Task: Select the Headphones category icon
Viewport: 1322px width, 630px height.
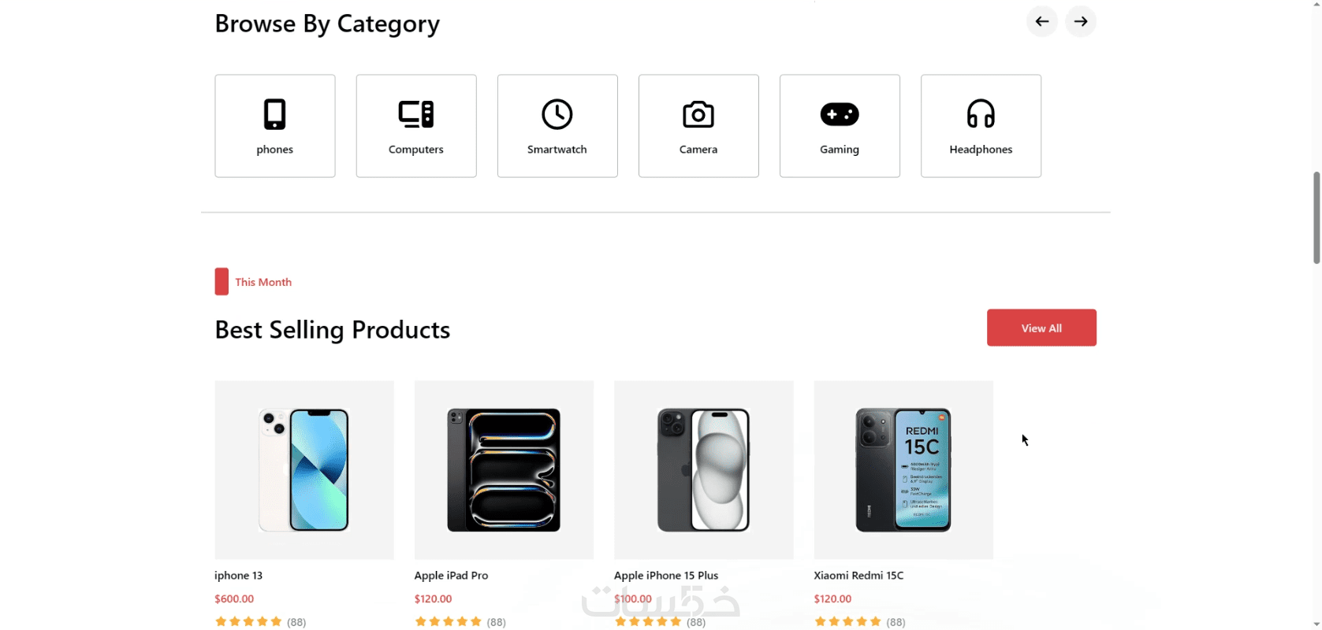Action: tap(981, 114)
